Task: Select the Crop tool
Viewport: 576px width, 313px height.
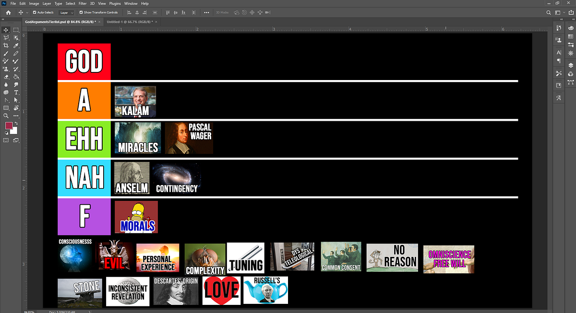Action: click(x=6, y=46)
